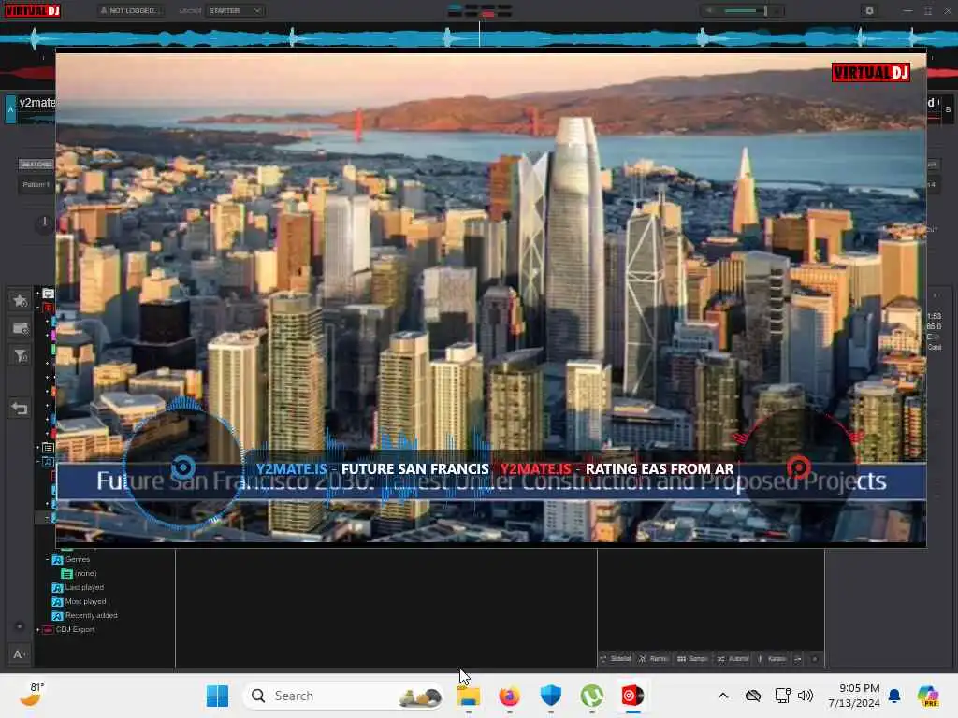Screen dimensions: 958x718
Task: Click the notification bell icon
Action: (894, 696)
